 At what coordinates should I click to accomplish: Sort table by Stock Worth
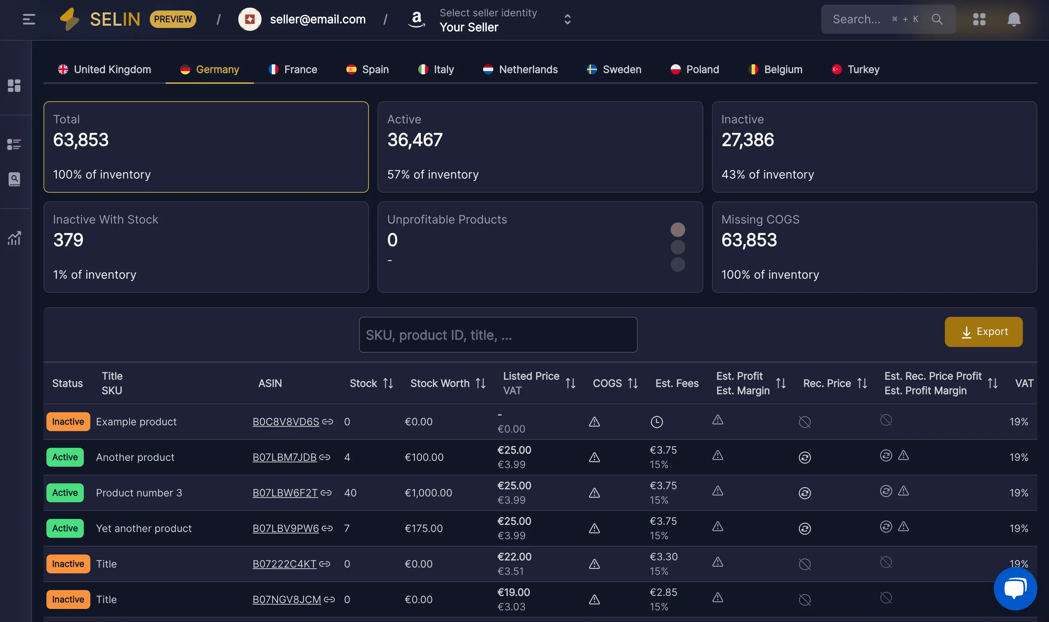pyautogui.click(x=481, y=383)
